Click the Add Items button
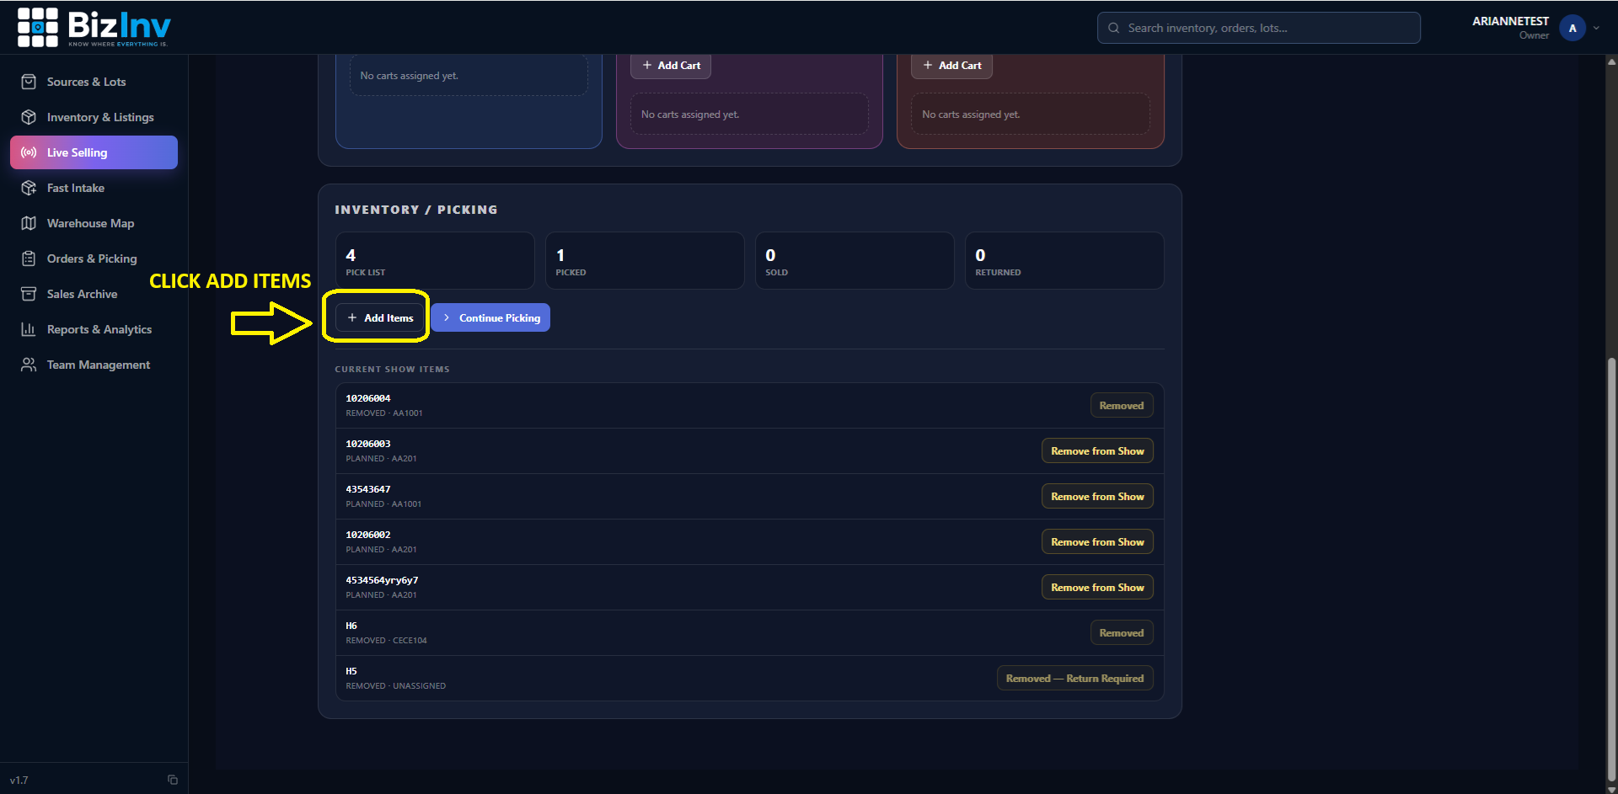 pyautogui.click(x=380, y=317)
